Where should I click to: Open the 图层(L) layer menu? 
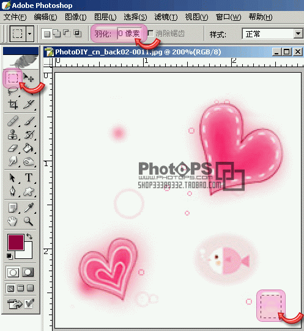[x=105, y=17]
